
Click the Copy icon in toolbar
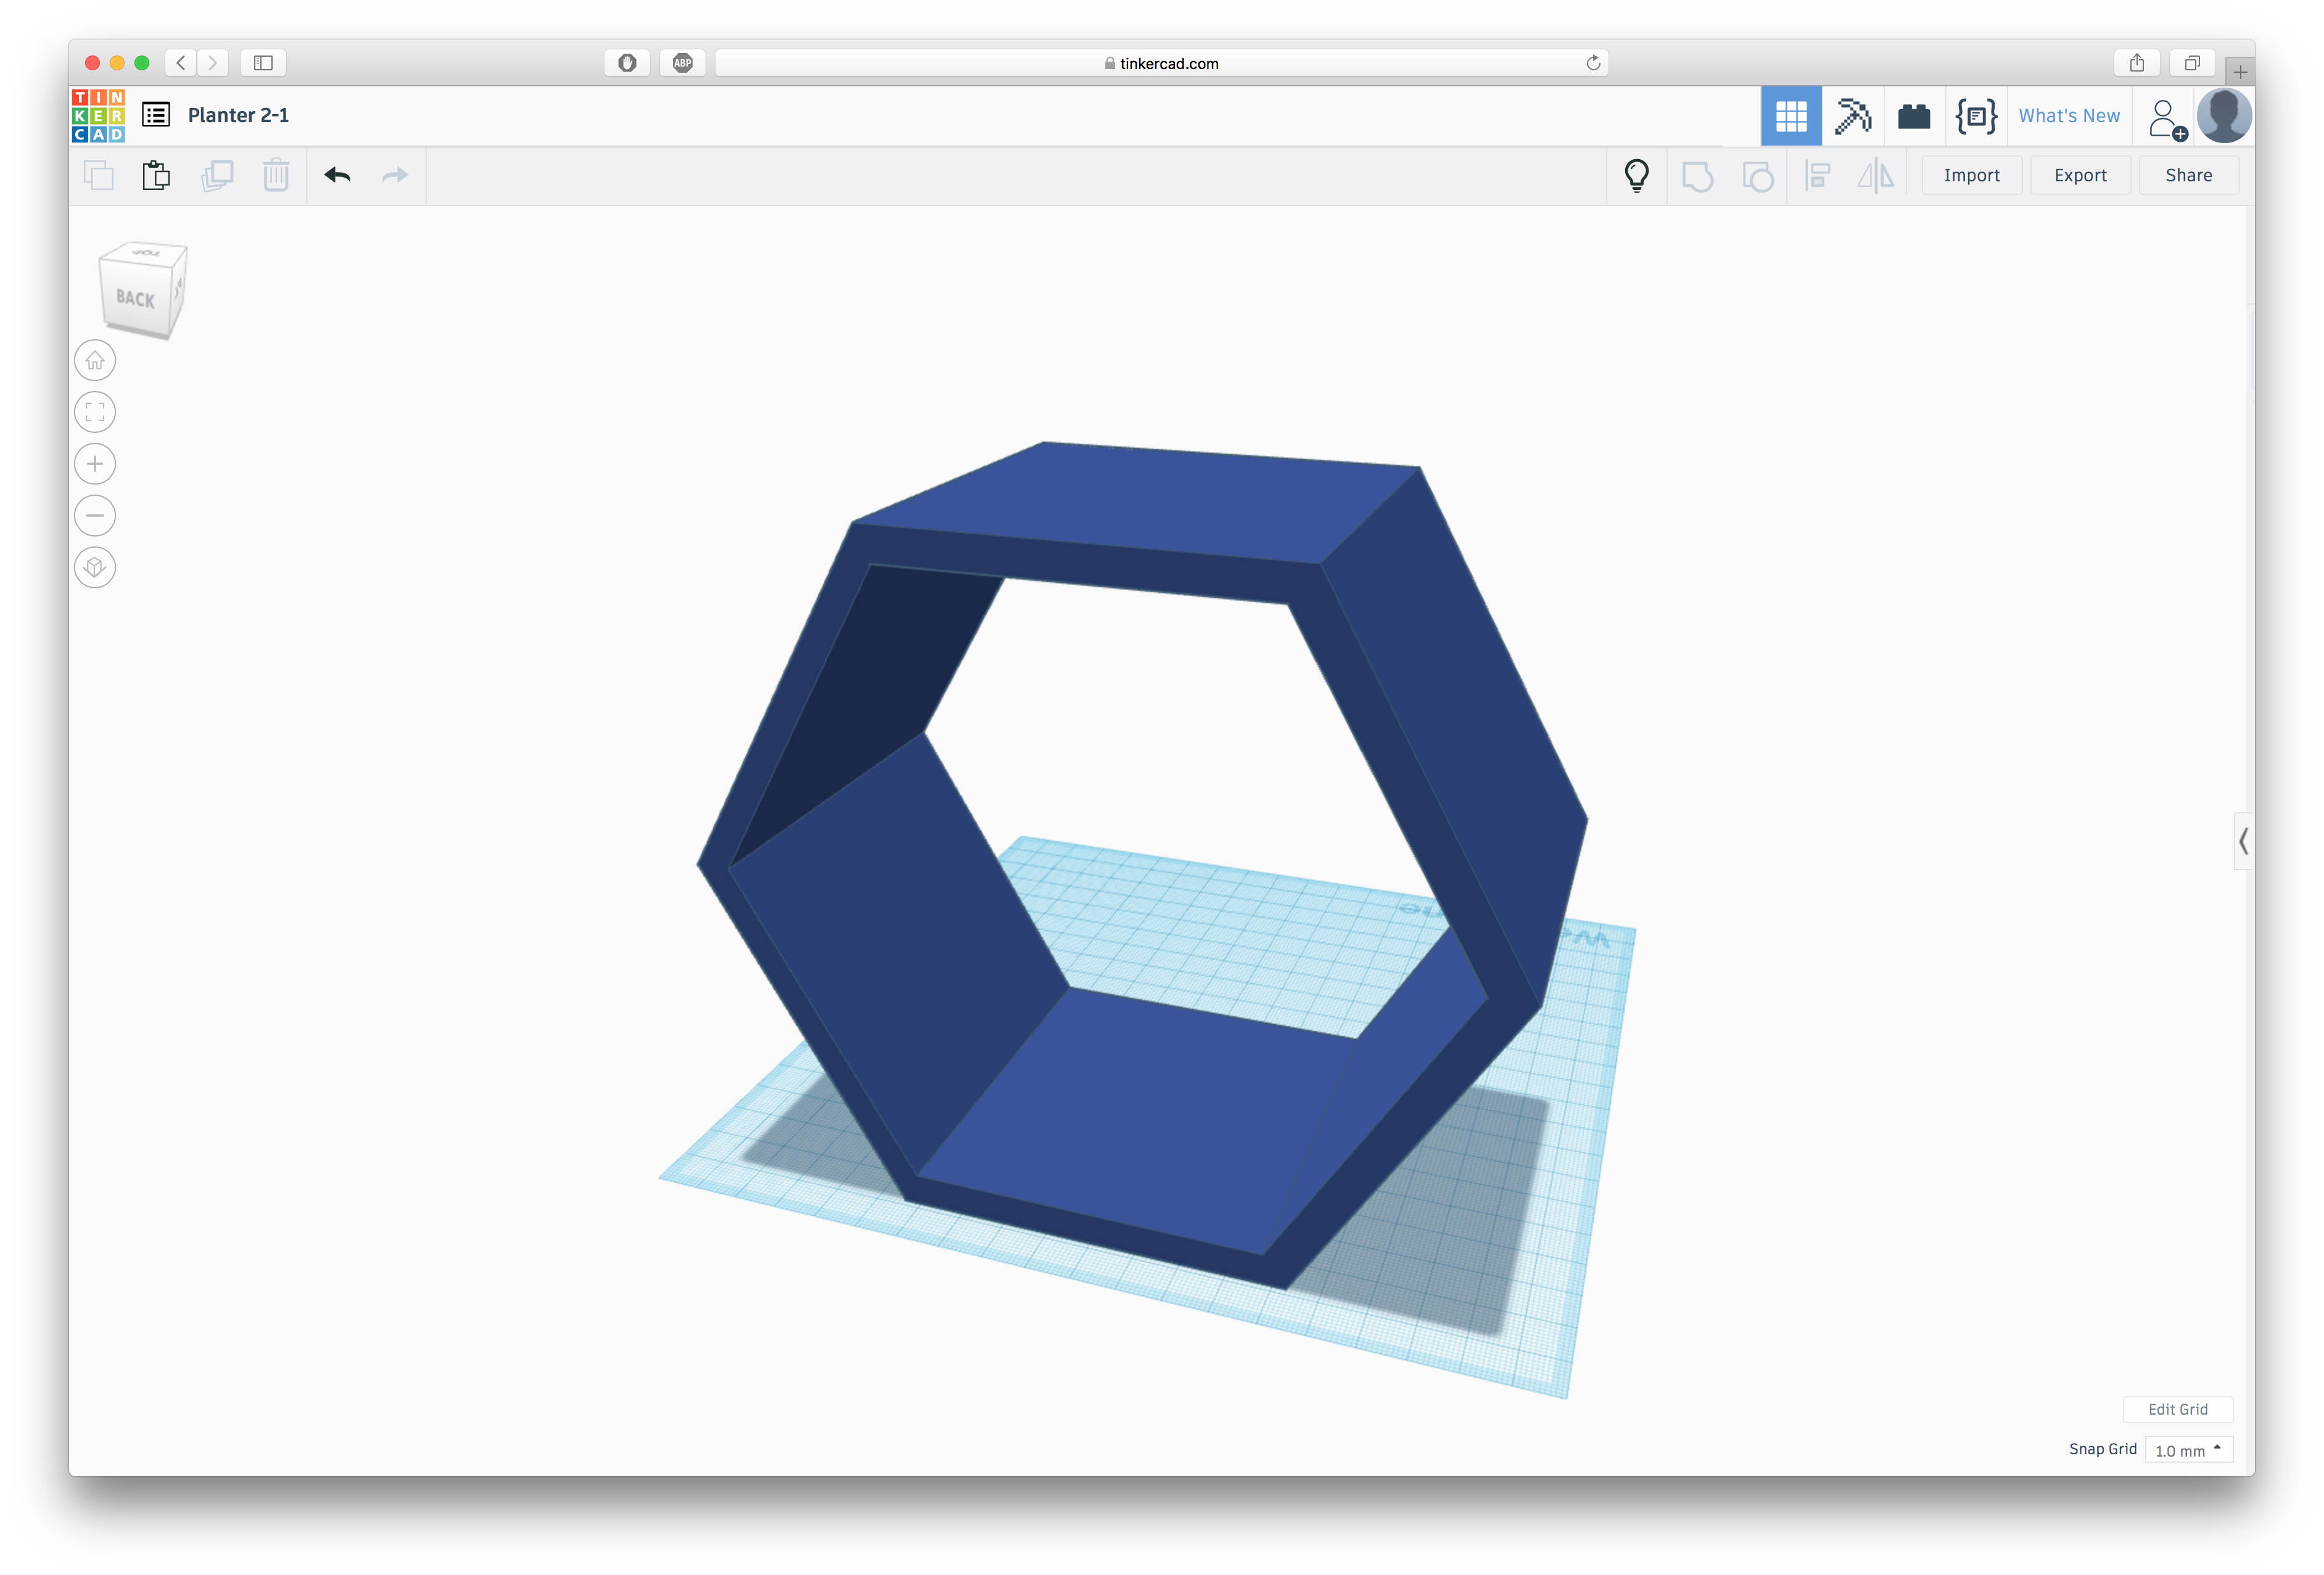click(x=98, y=176)
